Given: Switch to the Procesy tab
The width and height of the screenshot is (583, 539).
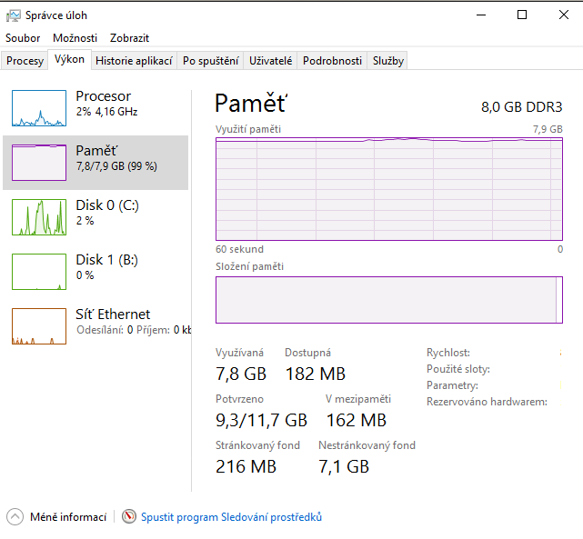Looking at the screenshot, I should 25,61.
